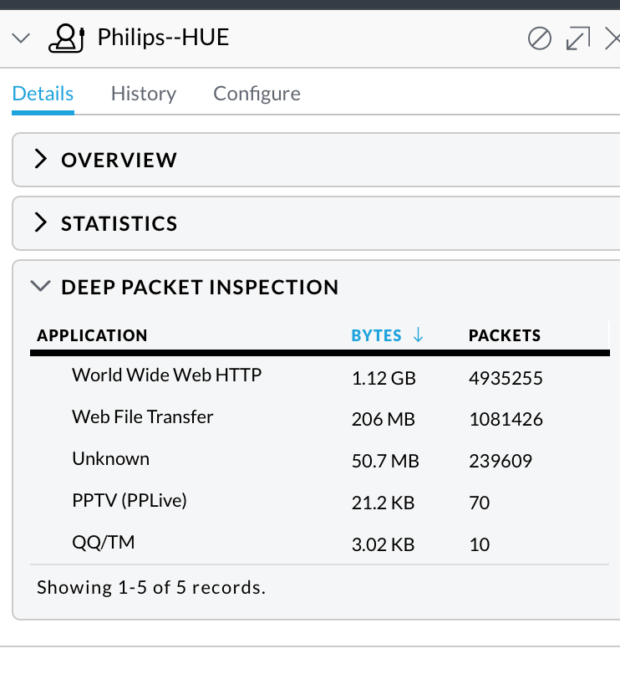Collapse the Philips--HUE panel with the header chevron
Image resolution: width=620 pixels, height=674 pixels.
[x=21, y=38]
